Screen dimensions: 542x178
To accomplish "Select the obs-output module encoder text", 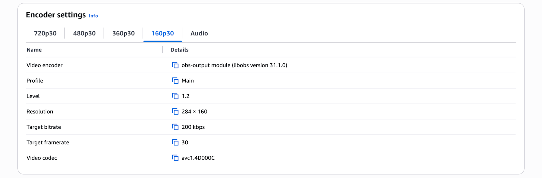I will (234, 65).
